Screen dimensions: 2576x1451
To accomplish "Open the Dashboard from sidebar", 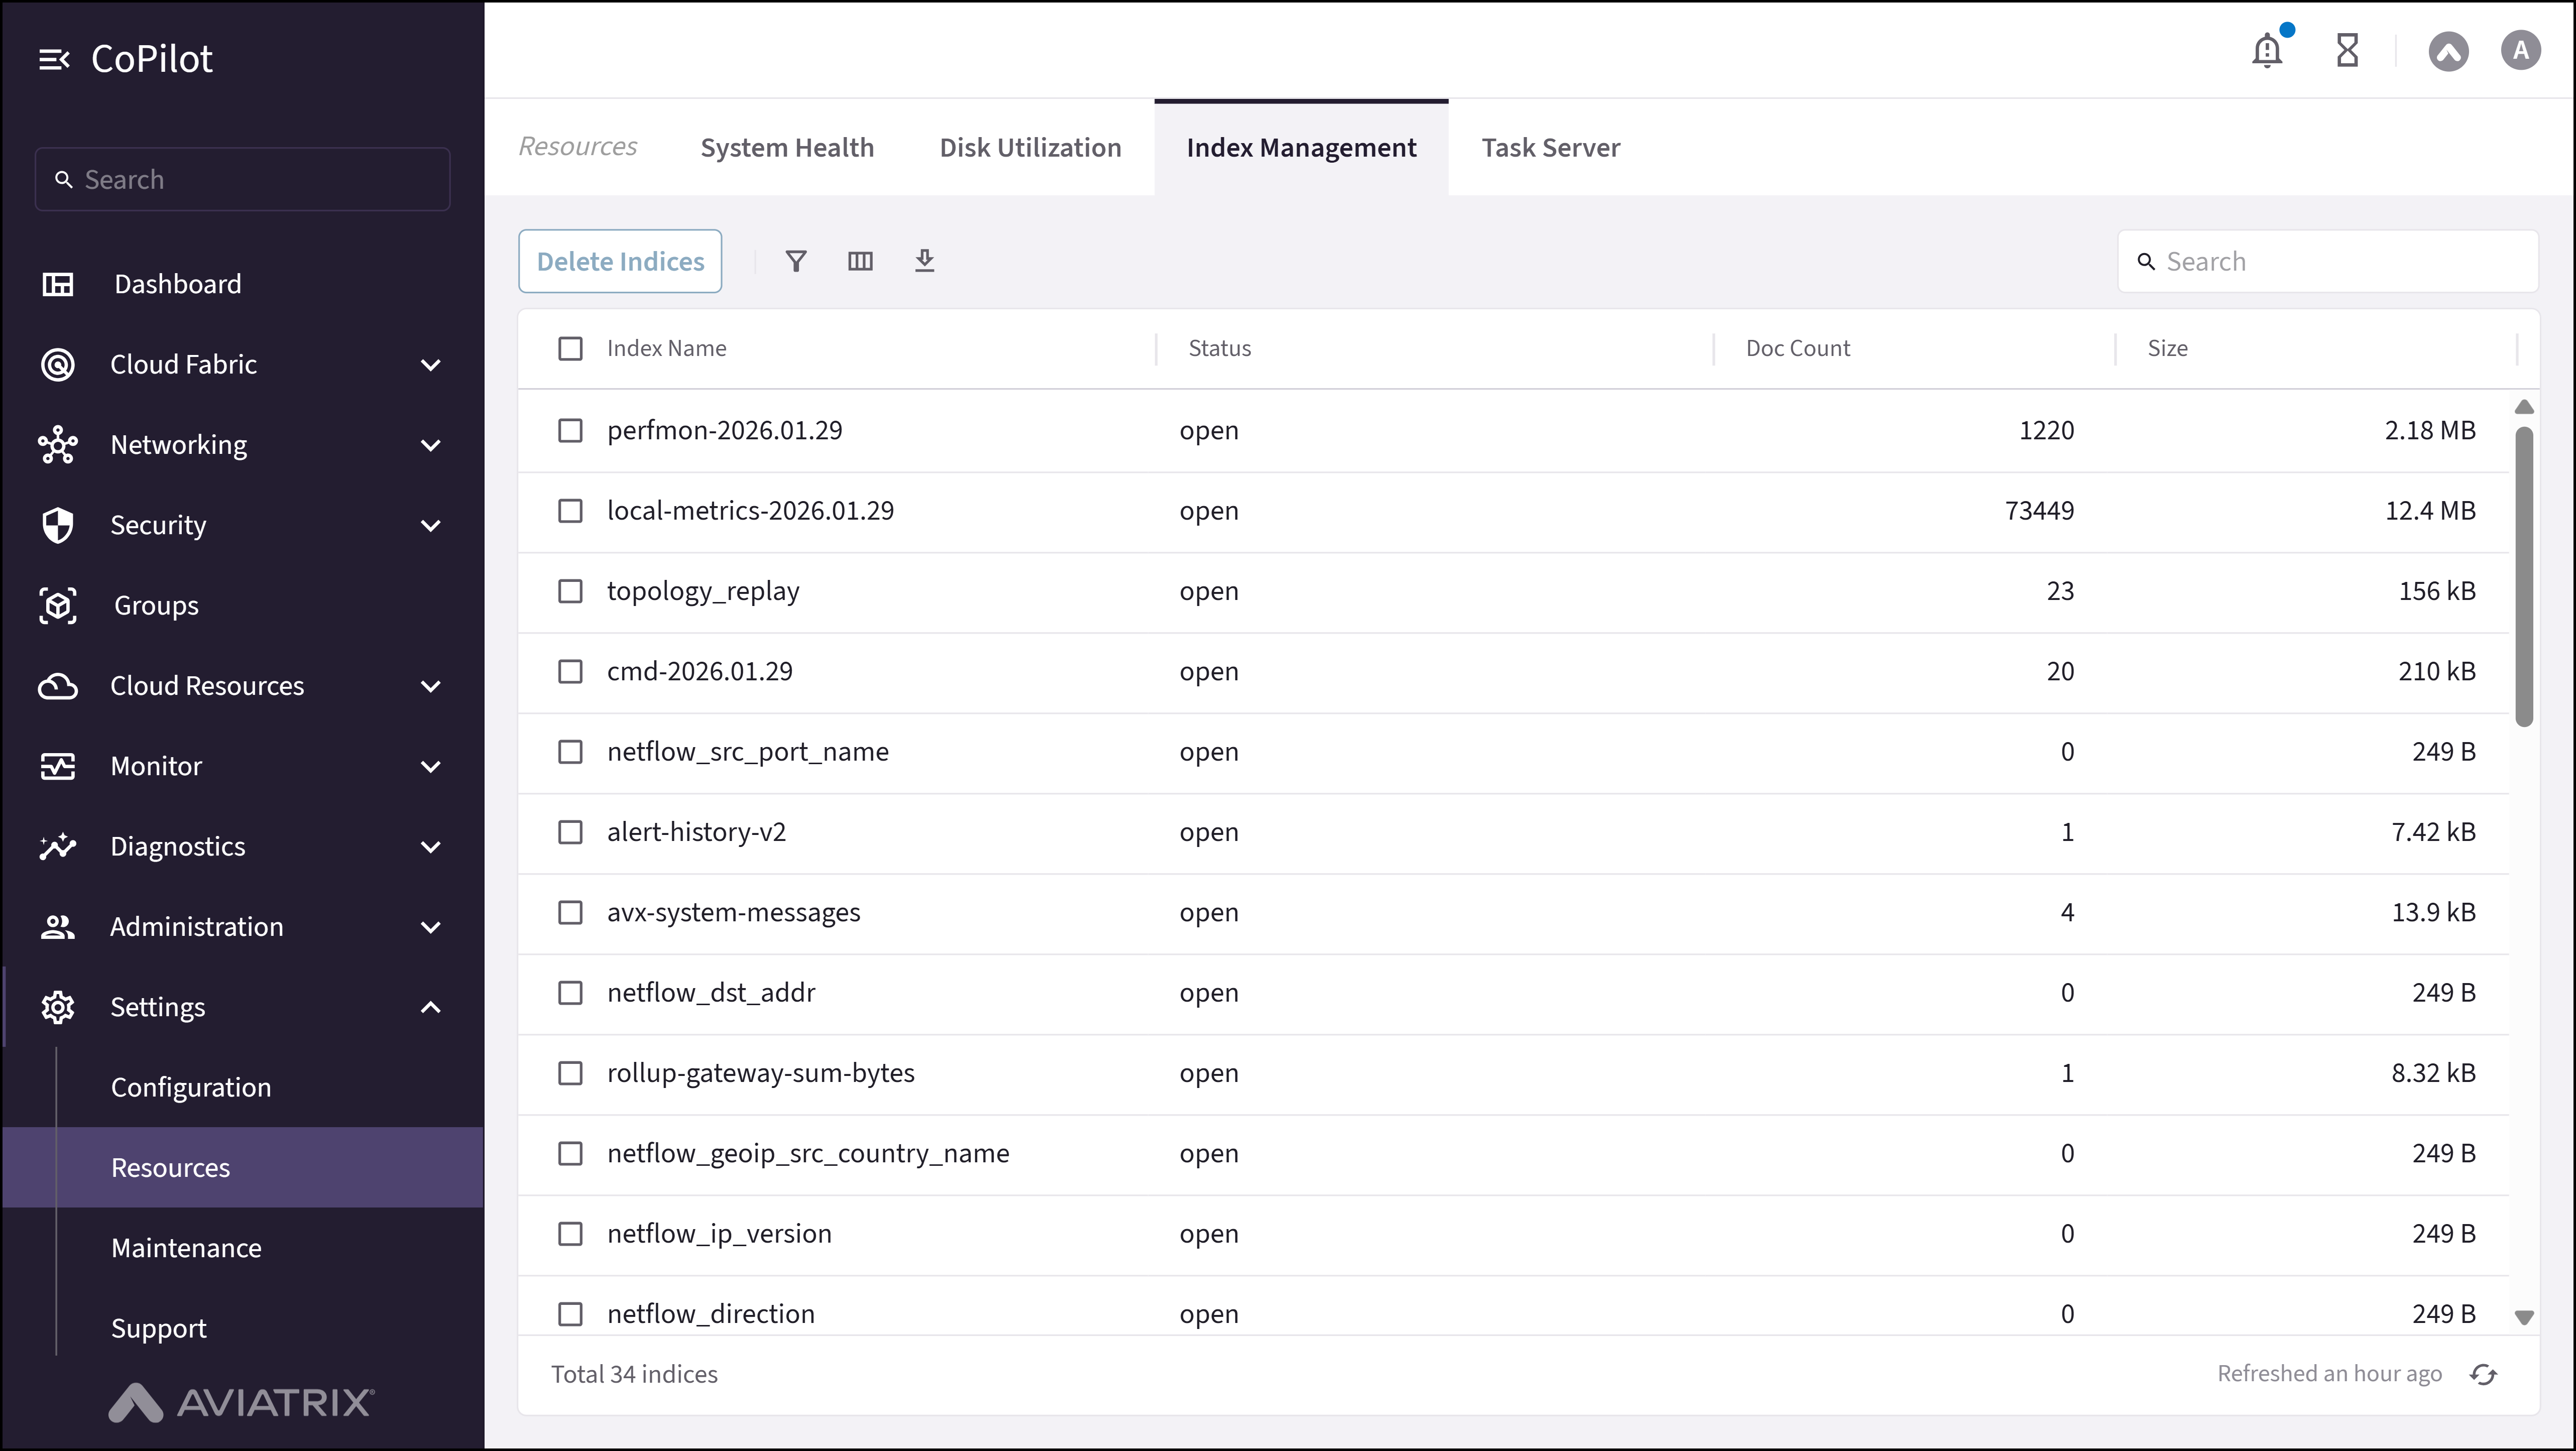I will point(177,284).
